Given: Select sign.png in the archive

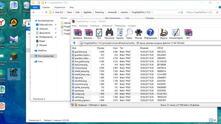Looking at the screenshot, I should [x=79, y=77].
